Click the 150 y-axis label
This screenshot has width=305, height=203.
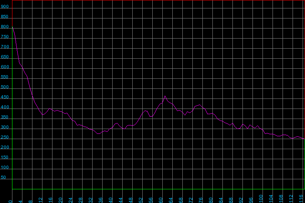pos(5,157)
